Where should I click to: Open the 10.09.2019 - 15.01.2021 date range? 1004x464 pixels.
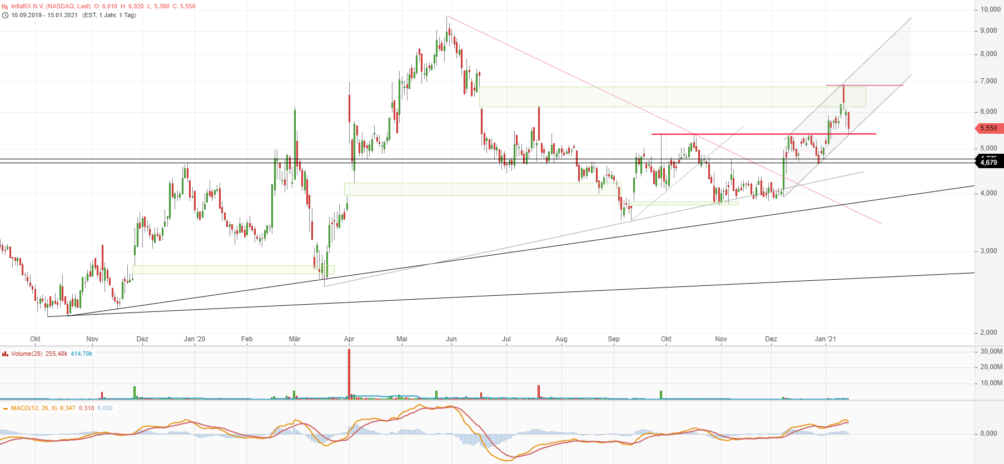[44, 16]
